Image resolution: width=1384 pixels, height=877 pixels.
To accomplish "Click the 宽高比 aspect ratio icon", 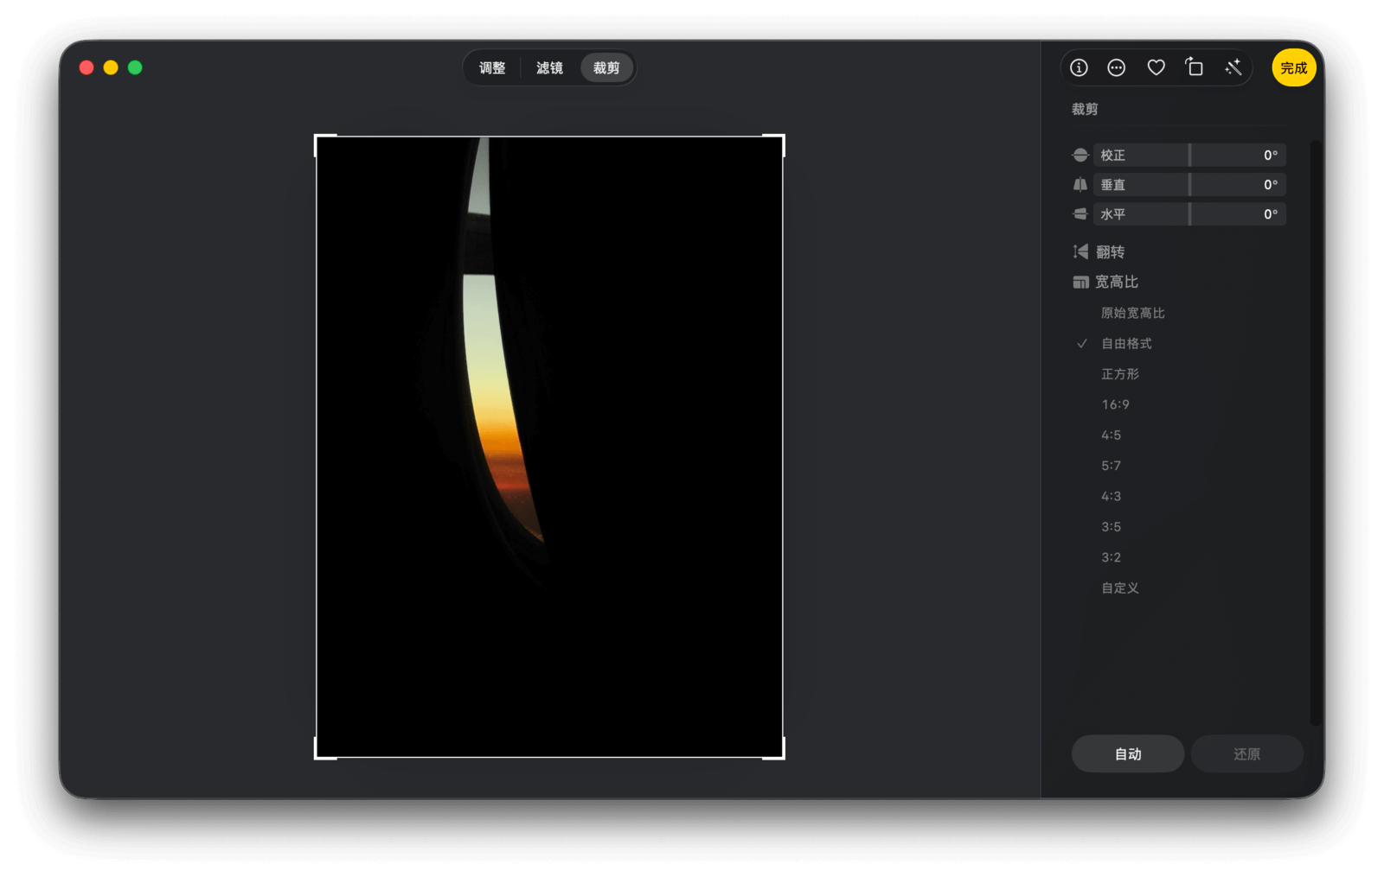I will pos(1080,282).
